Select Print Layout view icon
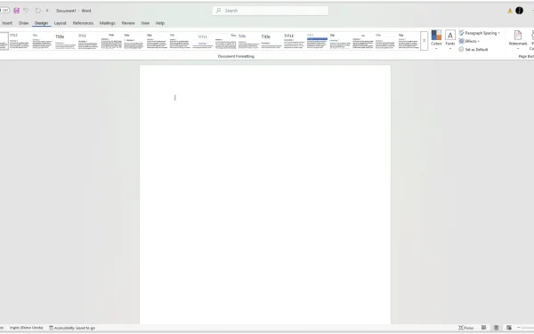This screenshot has width=534, height=334. 497,328
